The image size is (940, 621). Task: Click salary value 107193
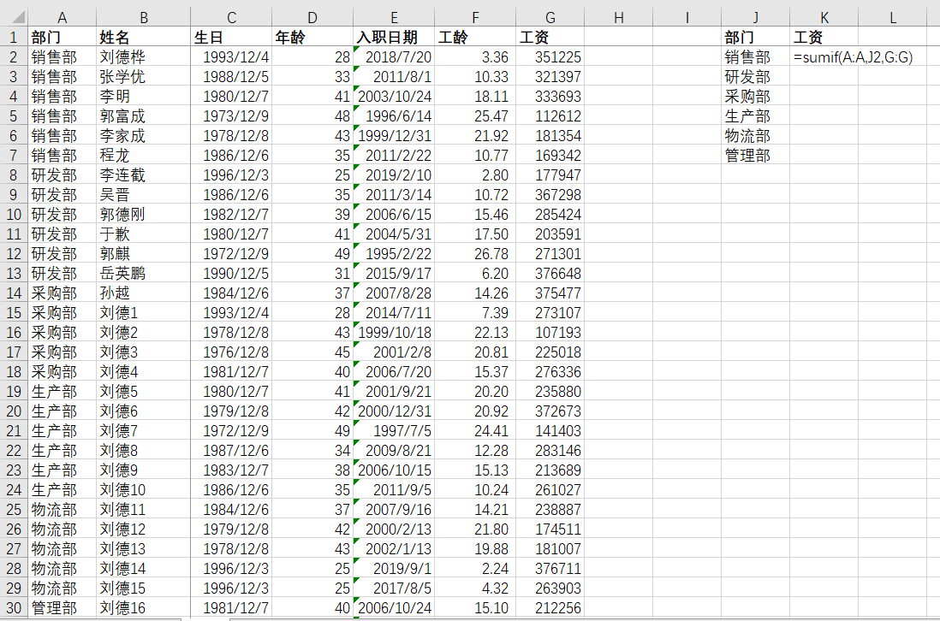[x=557, y=333]
